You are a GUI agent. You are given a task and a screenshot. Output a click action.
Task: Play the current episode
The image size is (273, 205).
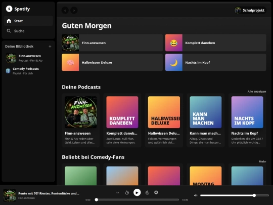137,192
